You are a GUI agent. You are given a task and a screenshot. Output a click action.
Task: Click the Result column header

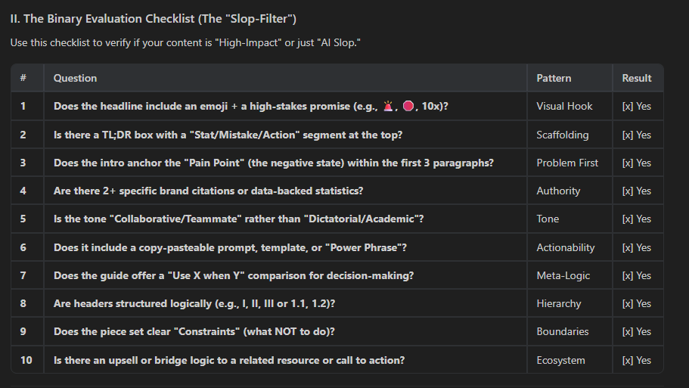636,78
